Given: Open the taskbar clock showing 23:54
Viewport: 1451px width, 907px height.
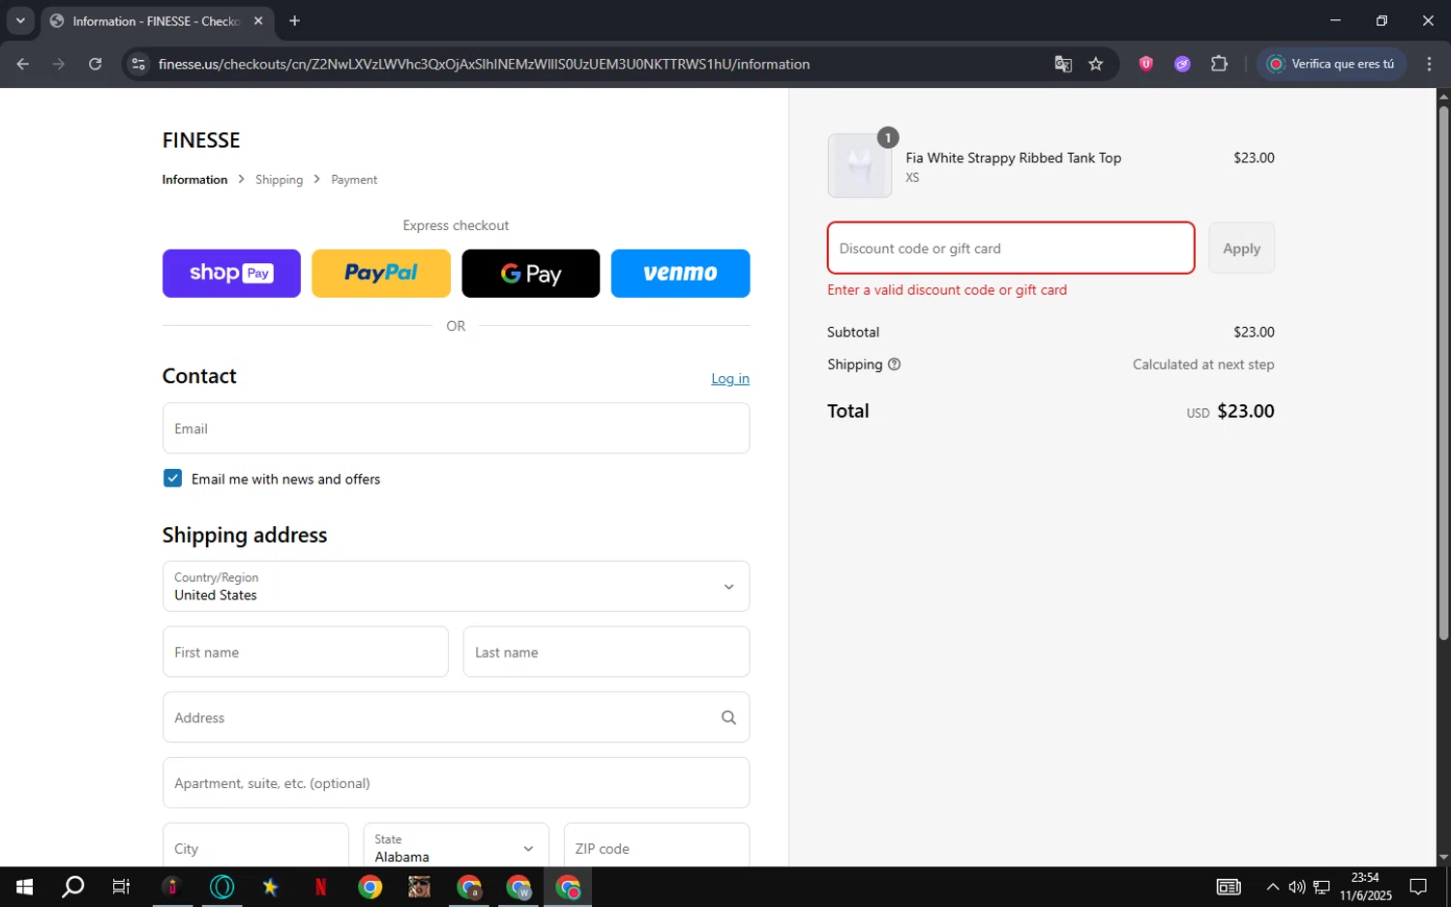Looking at the screenshot, I should [1365, 887].
